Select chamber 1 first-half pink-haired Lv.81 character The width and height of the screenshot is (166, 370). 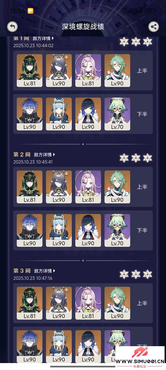point(88,71)
